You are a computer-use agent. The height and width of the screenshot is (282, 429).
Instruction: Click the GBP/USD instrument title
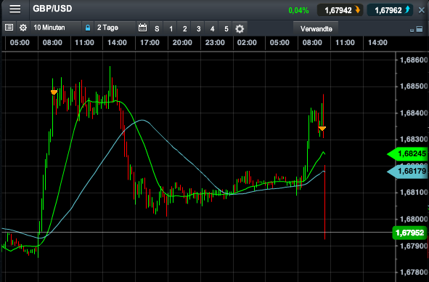tap(52, 9)
